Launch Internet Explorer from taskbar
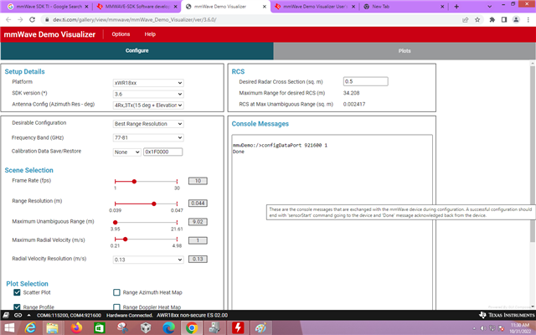Viewport: 536px width, 335px height. (30, 328)
